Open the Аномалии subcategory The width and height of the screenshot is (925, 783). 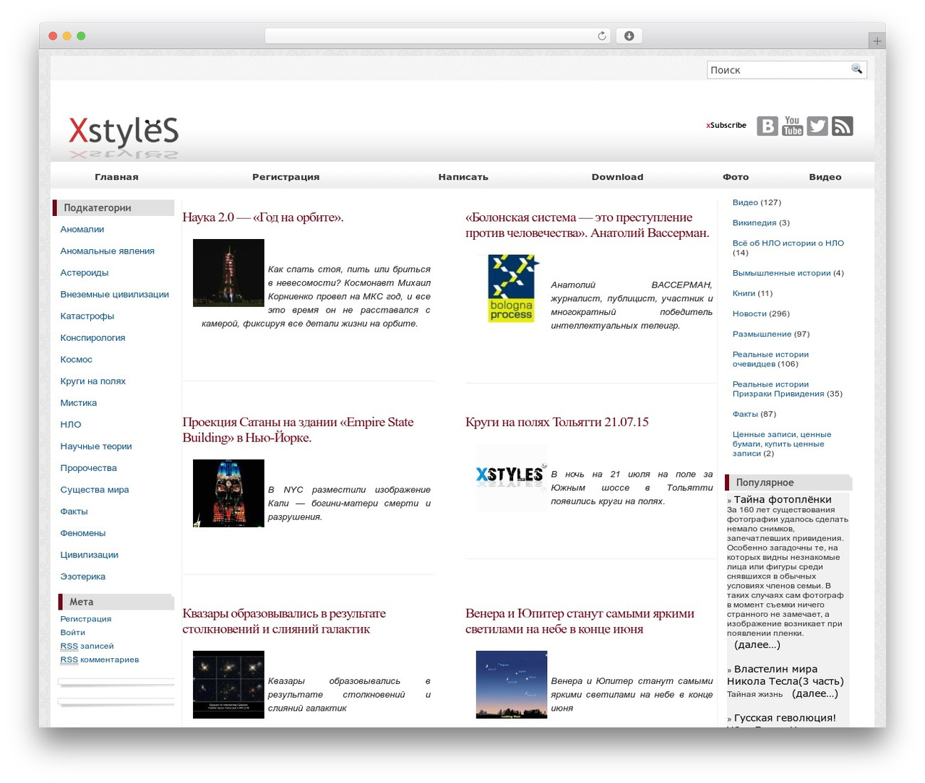coord(82,229)
